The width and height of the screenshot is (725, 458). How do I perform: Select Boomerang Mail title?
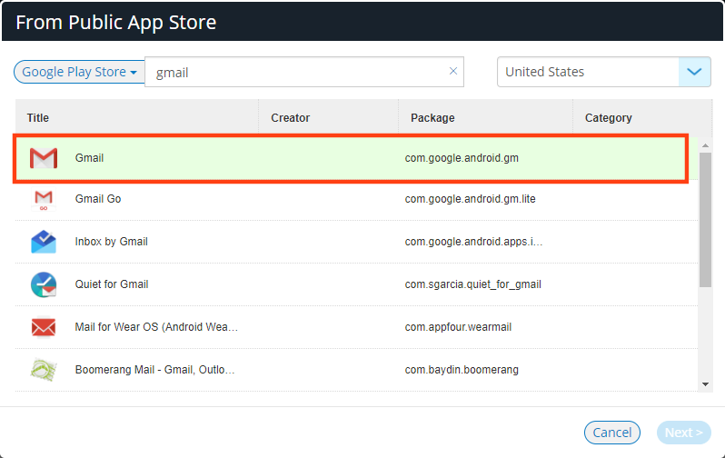coord(154,370)
